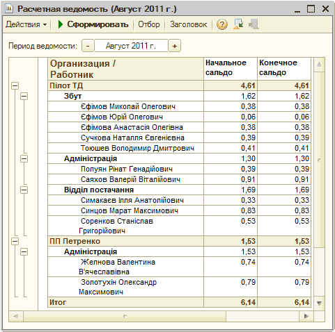Select Соренков Станіслав Григорійович row

tap(179, 226)
